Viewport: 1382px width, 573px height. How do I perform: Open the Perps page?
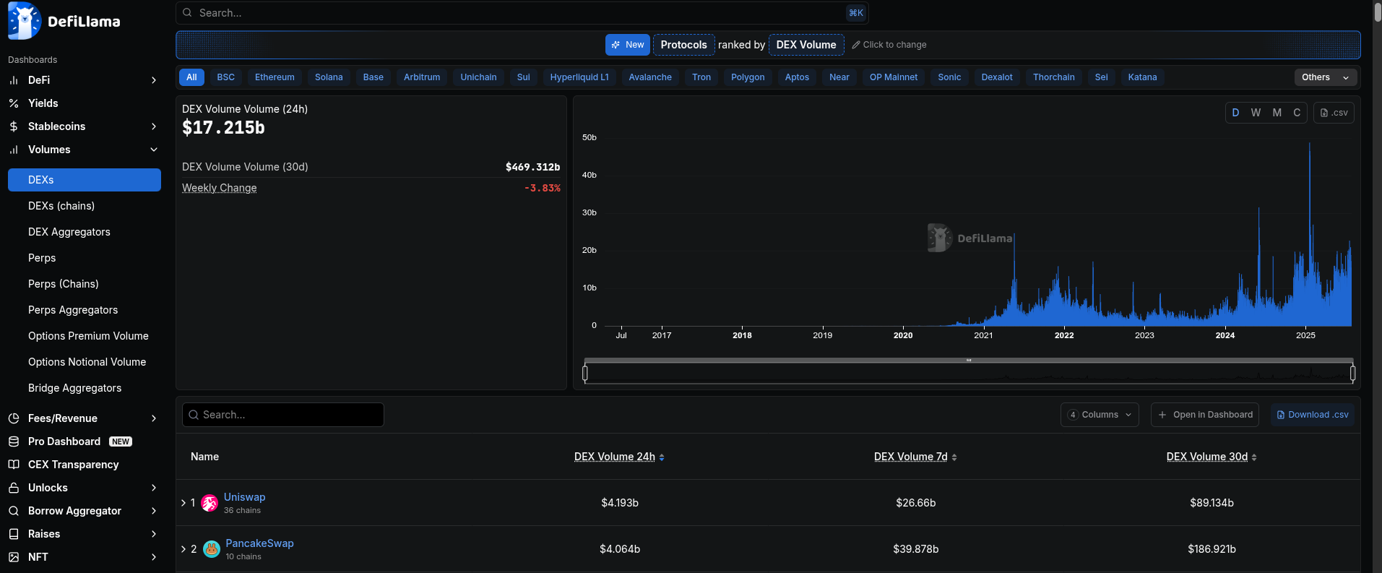tap(42, 258)
